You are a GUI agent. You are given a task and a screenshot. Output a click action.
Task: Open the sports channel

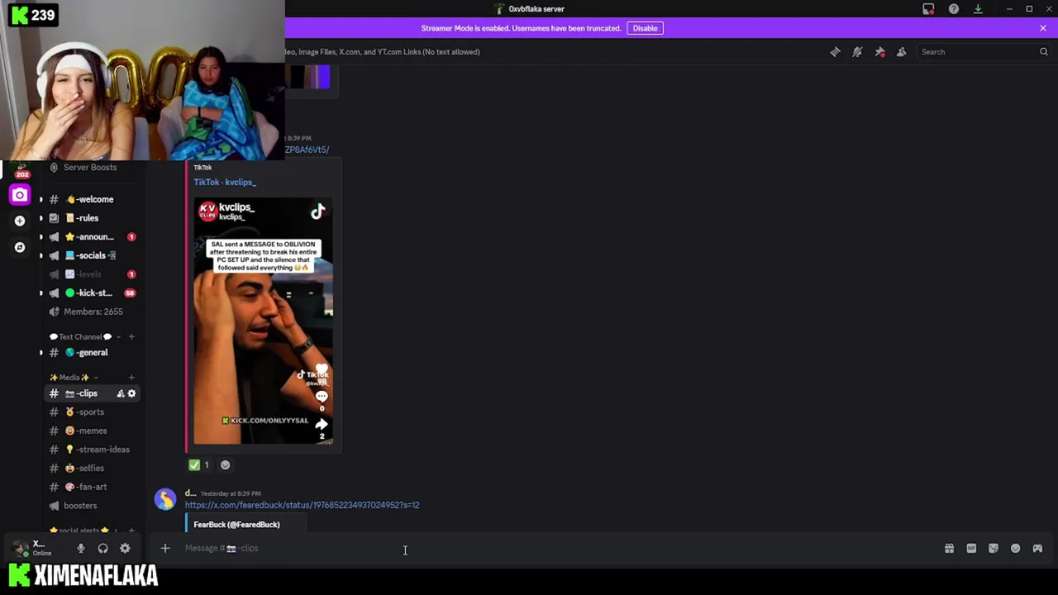tap(90, 412)
